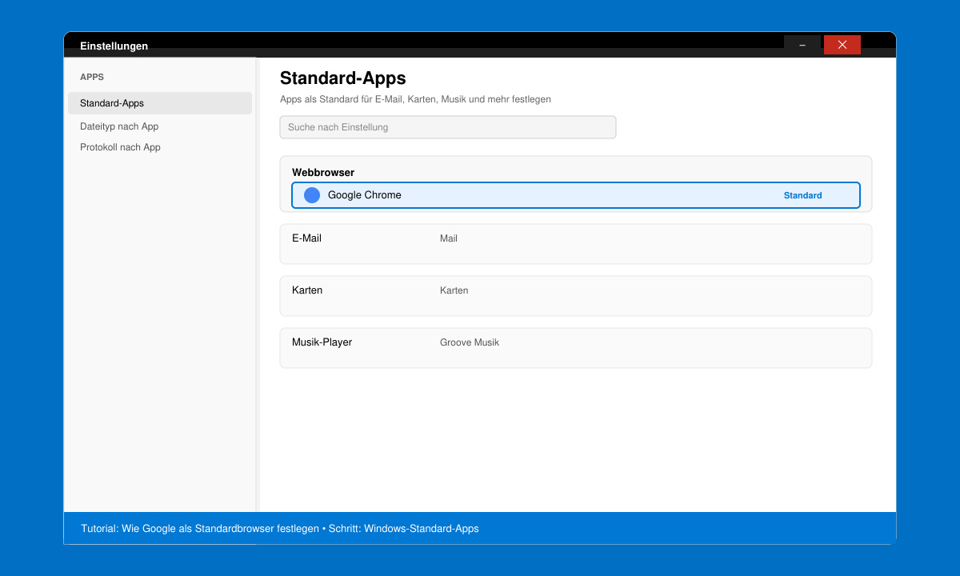960x576 pixels.
Task: Click the Mail app value
Action: 449,238
